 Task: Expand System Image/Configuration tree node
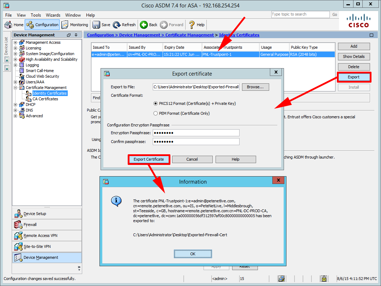coord(15,54)
